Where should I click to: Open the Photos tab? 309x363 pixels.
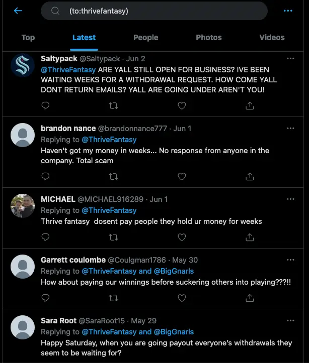(x=208, y=38)
